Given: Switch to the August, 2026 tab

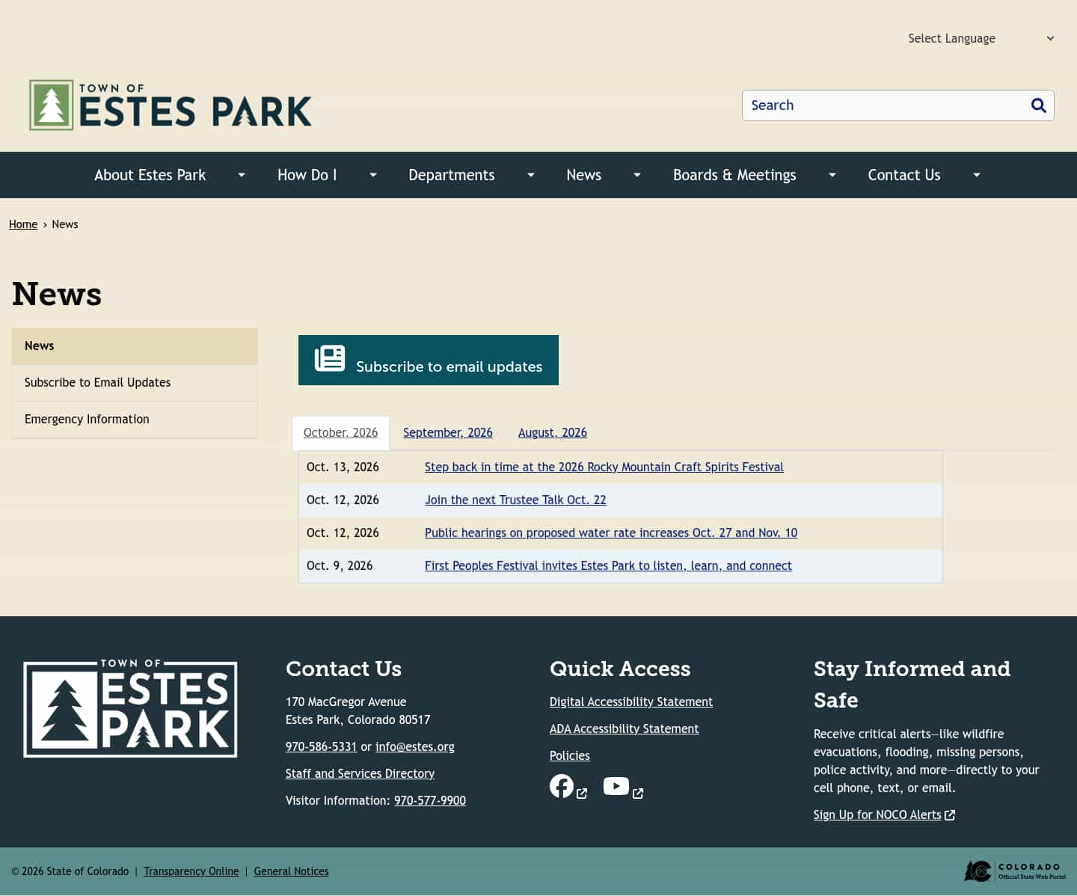Looking at the screenshot, I should tap(553, 432).
